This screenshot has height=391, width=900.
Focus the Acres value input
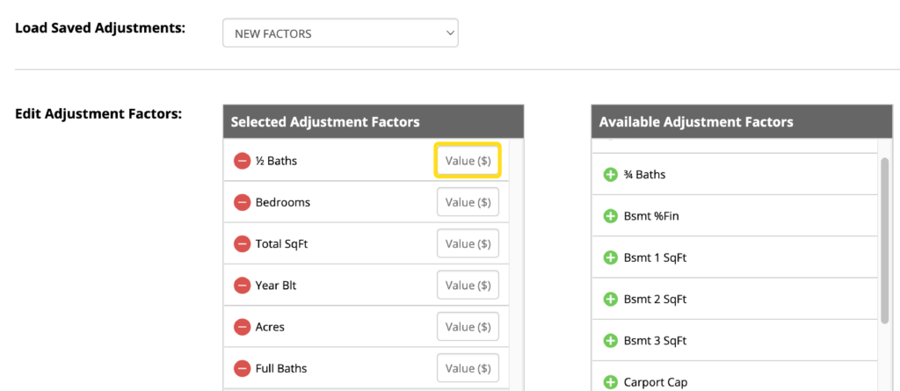click(468, 327)
